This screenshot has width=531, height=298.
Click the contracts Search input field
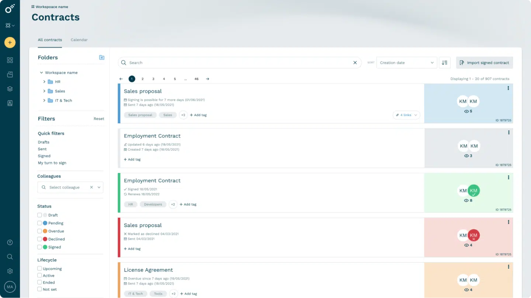240,63
